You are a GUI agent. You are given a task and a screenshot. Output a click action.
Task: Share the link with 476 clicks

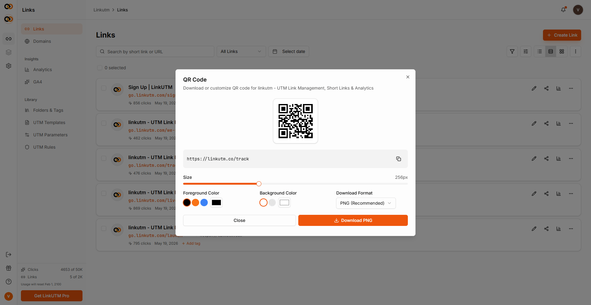coord(546,159)
